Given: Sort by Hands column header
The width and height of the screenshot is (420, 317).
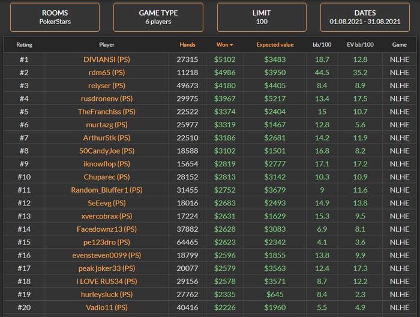Looking at the screenshot, I should [187, 44].
